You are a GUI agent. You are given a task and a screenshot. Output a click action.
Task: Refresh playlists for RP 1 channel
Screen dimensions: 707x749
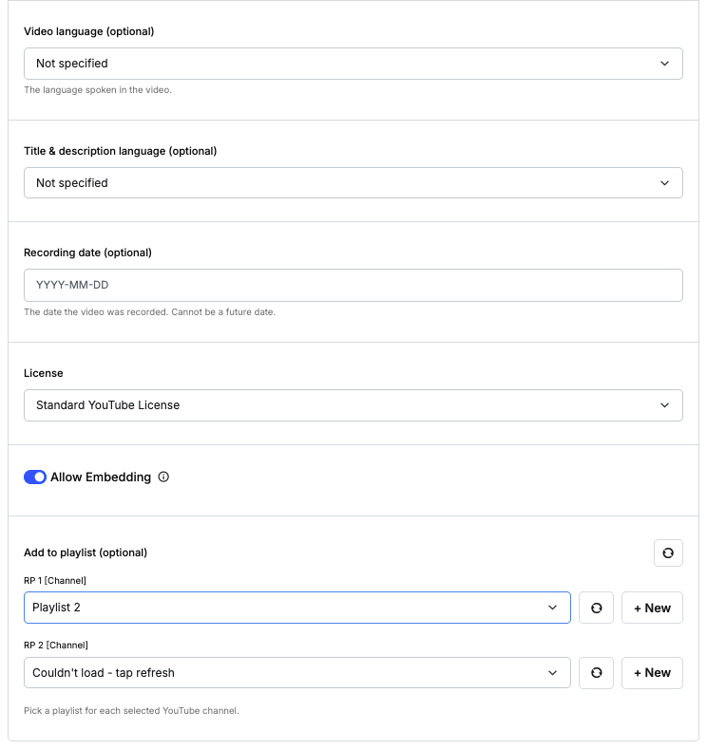596,608
